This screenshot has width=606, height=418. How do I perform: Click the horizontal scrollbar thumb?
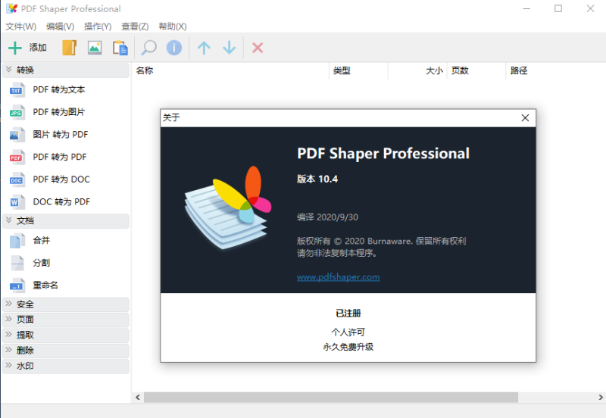(x=331, y=397)
